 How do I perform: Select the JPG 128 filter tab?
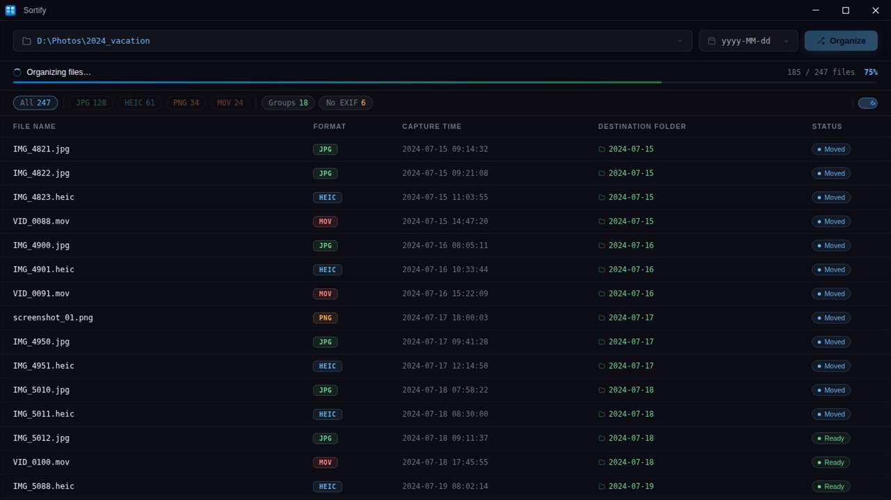[x=91, y=103]
